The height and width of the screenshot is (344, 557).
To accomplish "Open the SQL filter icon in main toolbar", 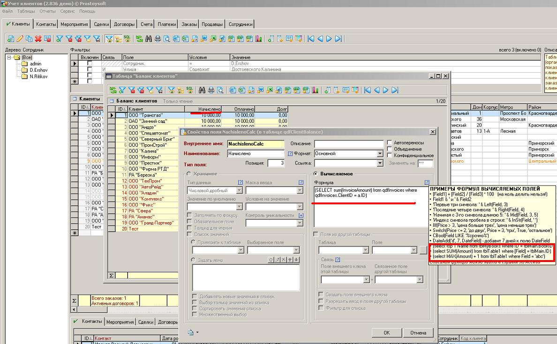I will 127,38.
